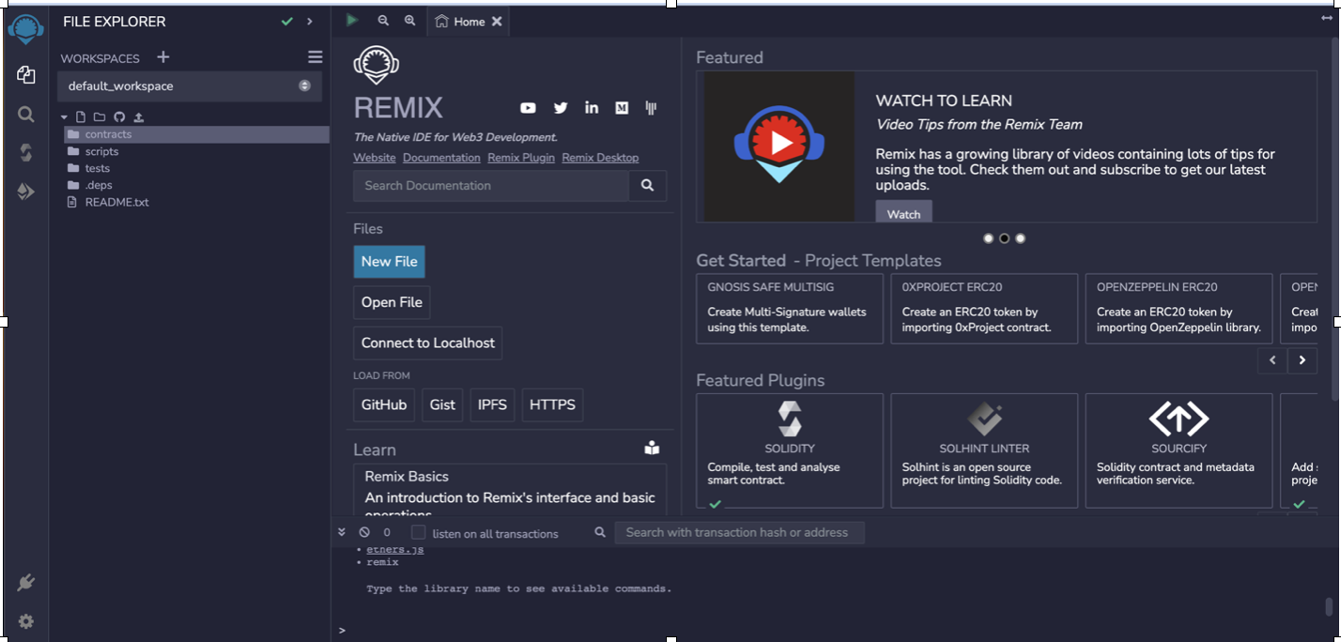Viewport: 1341px width, 642px height.
Task: Select the third featured carousel dot
Action: click(x=1020, y=238)
